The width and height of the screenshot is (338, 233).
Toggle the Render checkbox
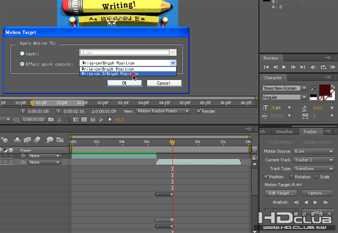[x=199, y=111]
